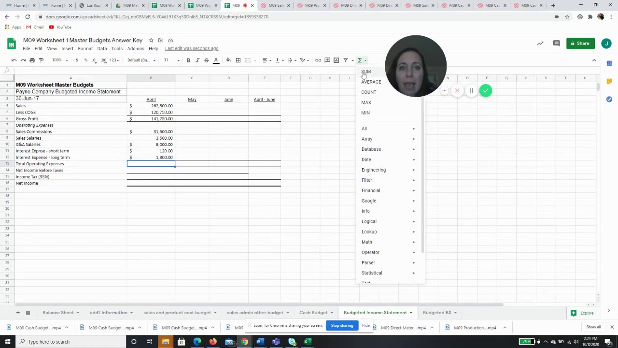This screenshot has width=618, height=348.
Task: Select AVERAGE from functions list
Action: 388,82
